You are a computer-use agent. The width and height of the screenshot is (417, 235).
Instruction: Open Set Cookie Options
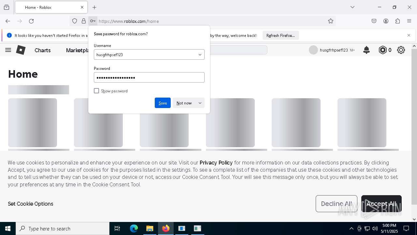31,204
